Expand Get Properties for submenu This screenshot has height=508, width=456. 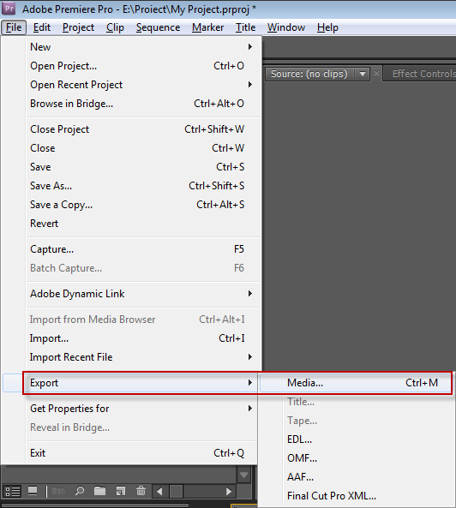(250, 409)
